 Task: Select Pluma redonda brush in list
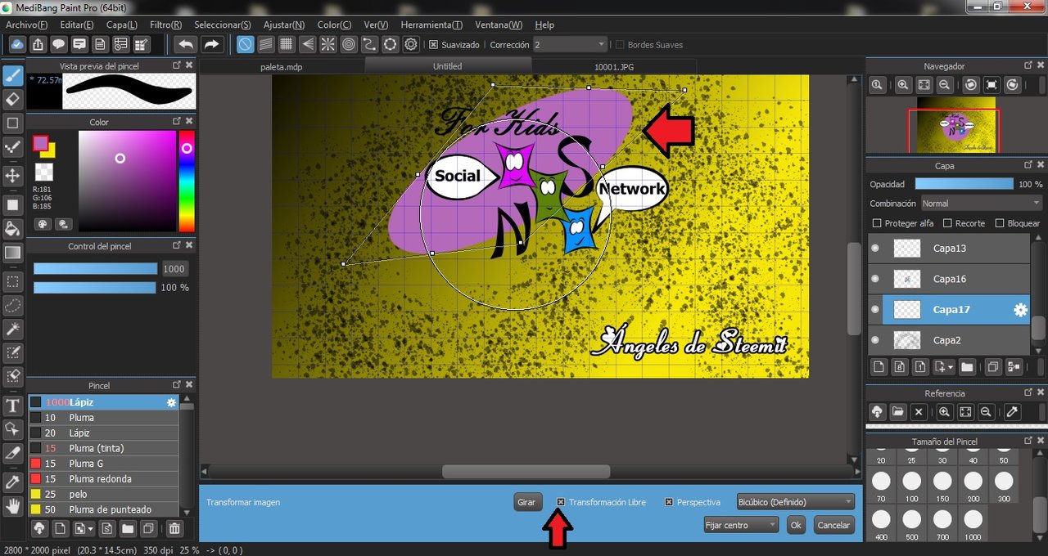103,479
